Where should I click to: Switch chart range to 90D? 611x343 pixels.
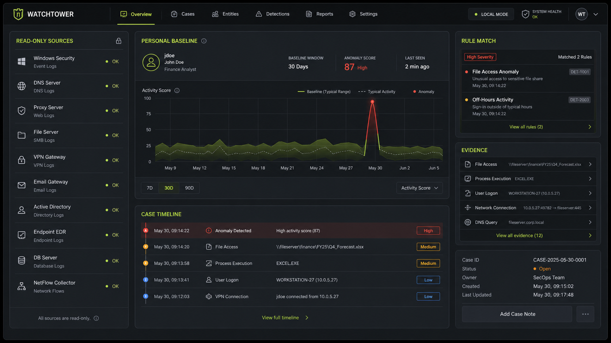(189, 188)
